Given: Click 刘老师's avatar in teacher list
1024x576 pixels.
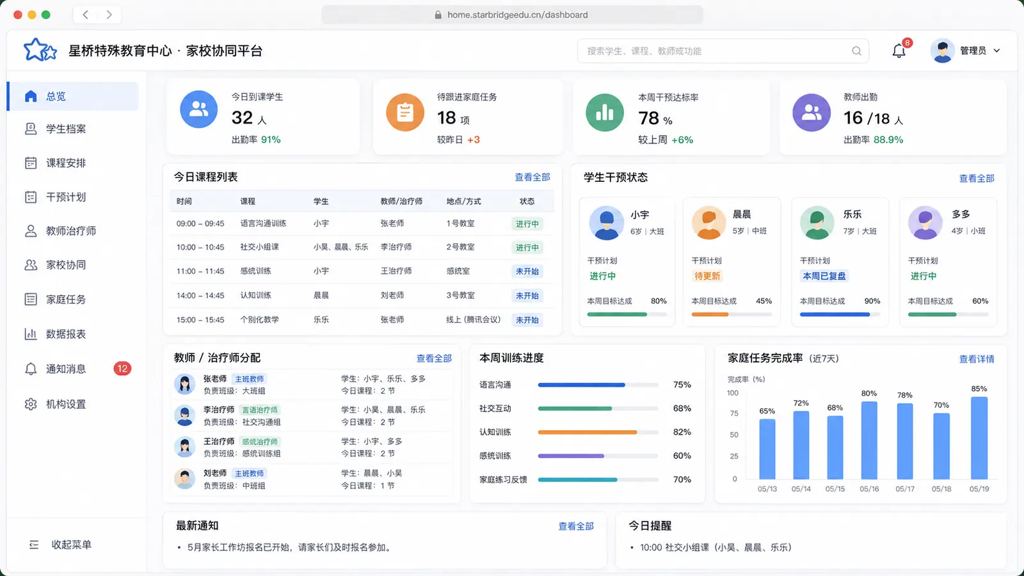Looking at the screenshot, I should click(185, 479).
